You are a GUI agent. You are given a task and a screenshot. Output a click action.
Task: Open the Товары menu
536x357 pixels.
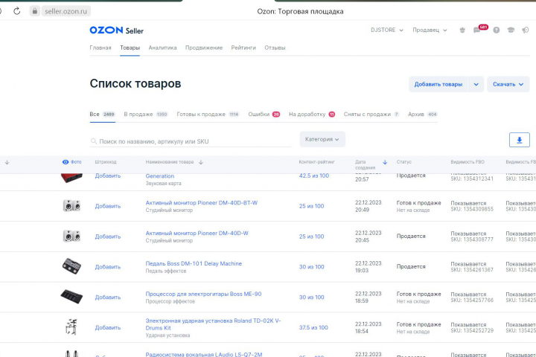click(x=130, y=48)
